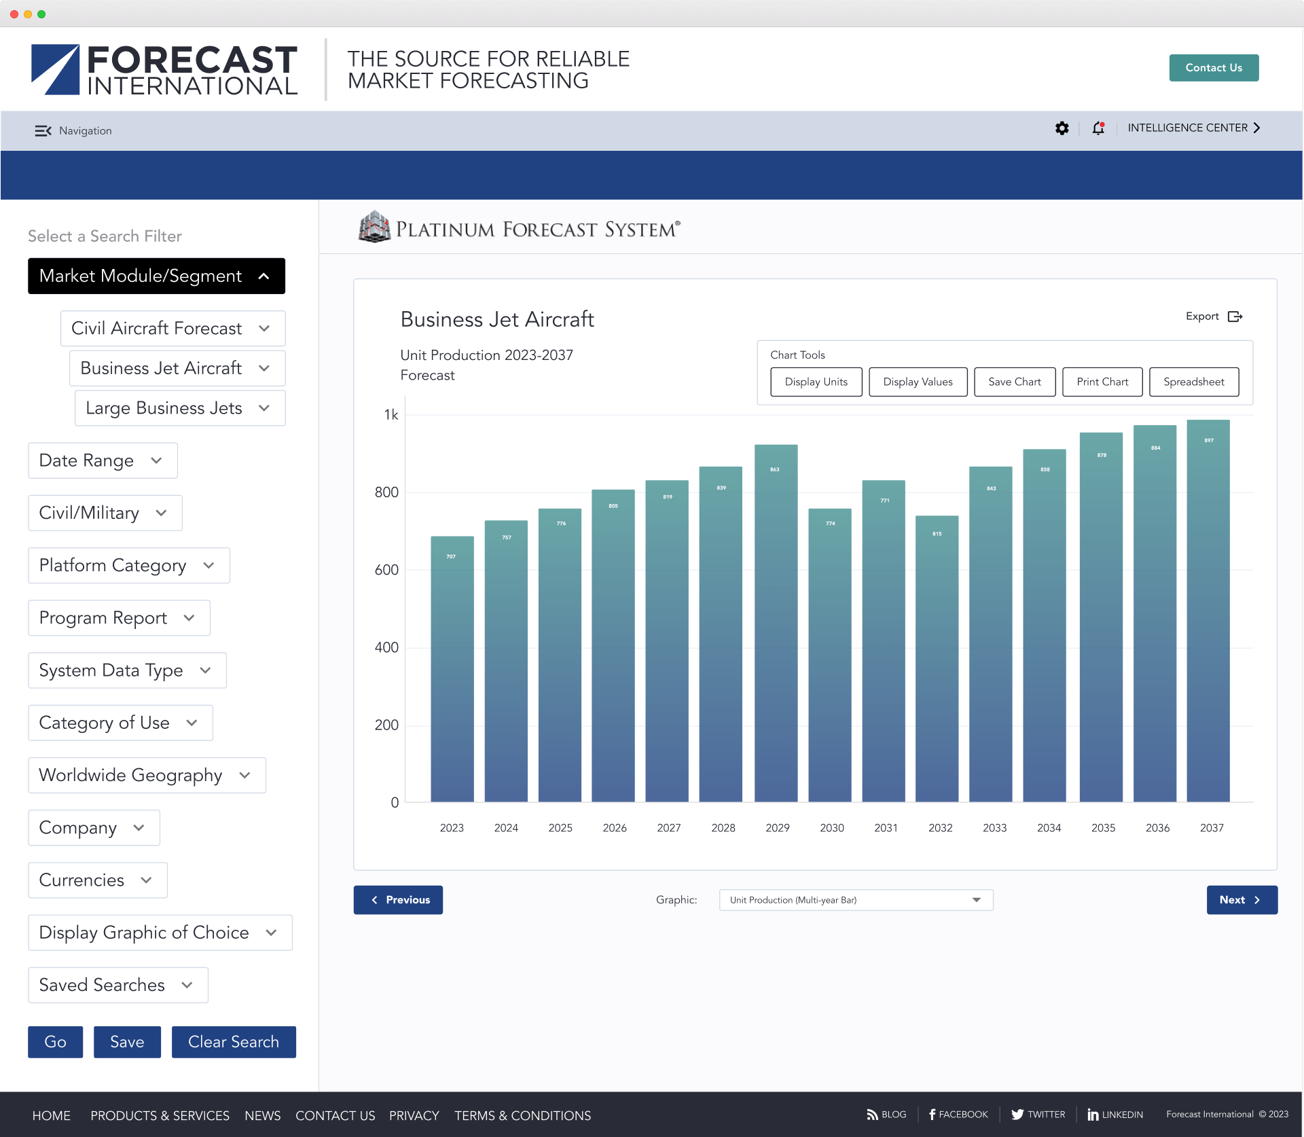Open the LinkedIn link
The width and height of the screenshot is (1304, 1137).
(1115, 1115)
